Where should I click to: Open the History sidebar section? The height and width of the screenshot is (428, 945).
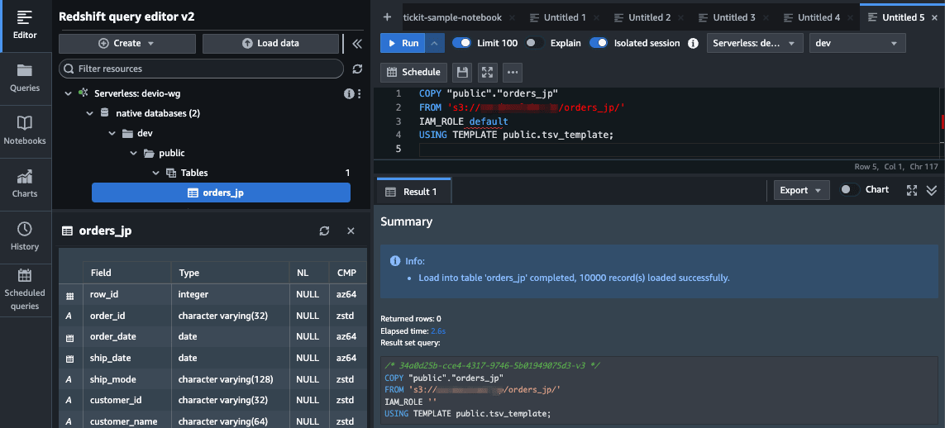(25, 237)
